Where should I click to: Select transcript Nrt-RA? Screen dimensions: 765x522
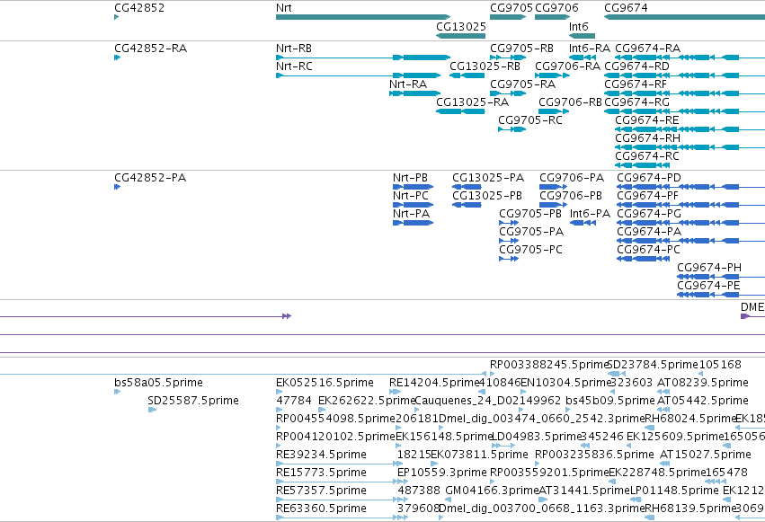point(414,93)
